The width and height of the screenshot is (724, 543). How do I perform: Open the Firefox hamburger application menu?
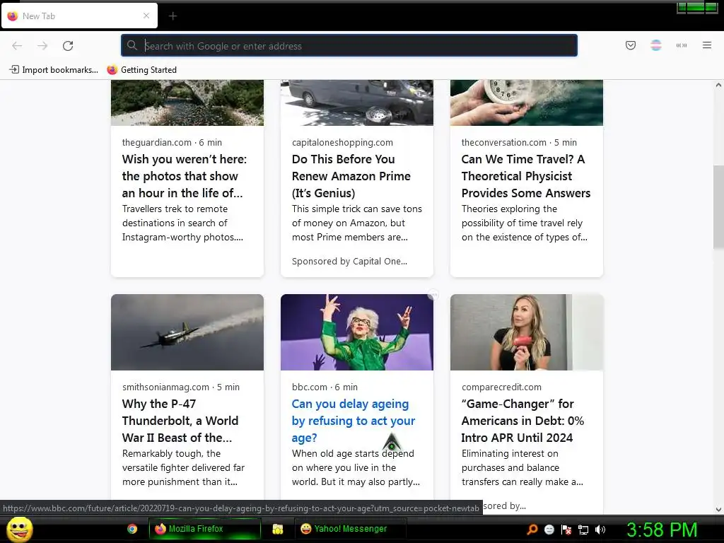[x=707, y=45]
